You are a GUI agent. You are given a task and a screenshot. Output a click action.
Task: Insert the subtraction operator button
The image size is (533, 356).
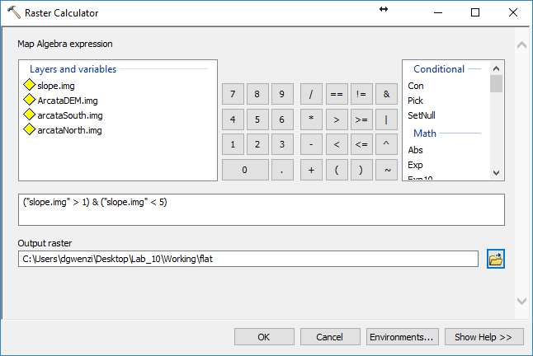click(x=311, y=144)
